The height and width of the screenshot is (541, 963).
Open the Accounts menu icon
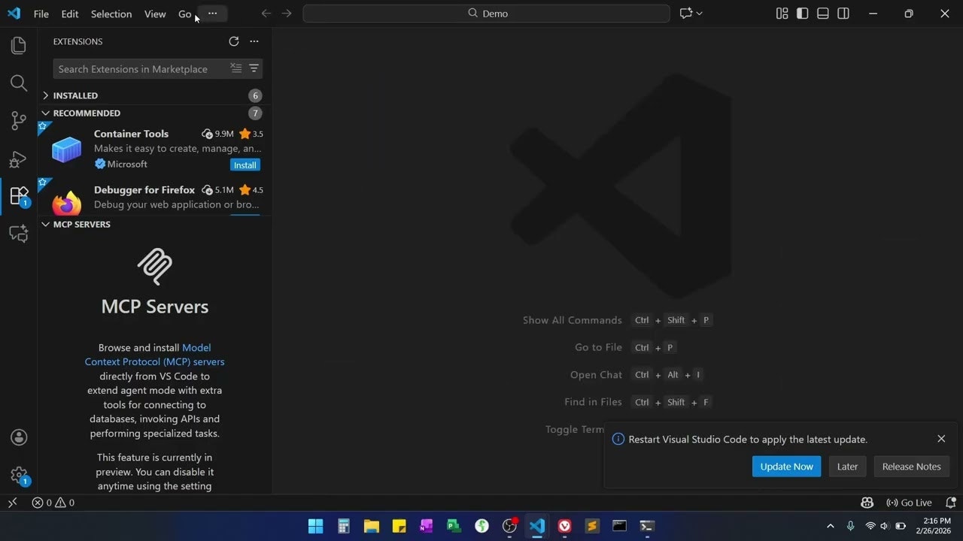click(x=19, y=437)
